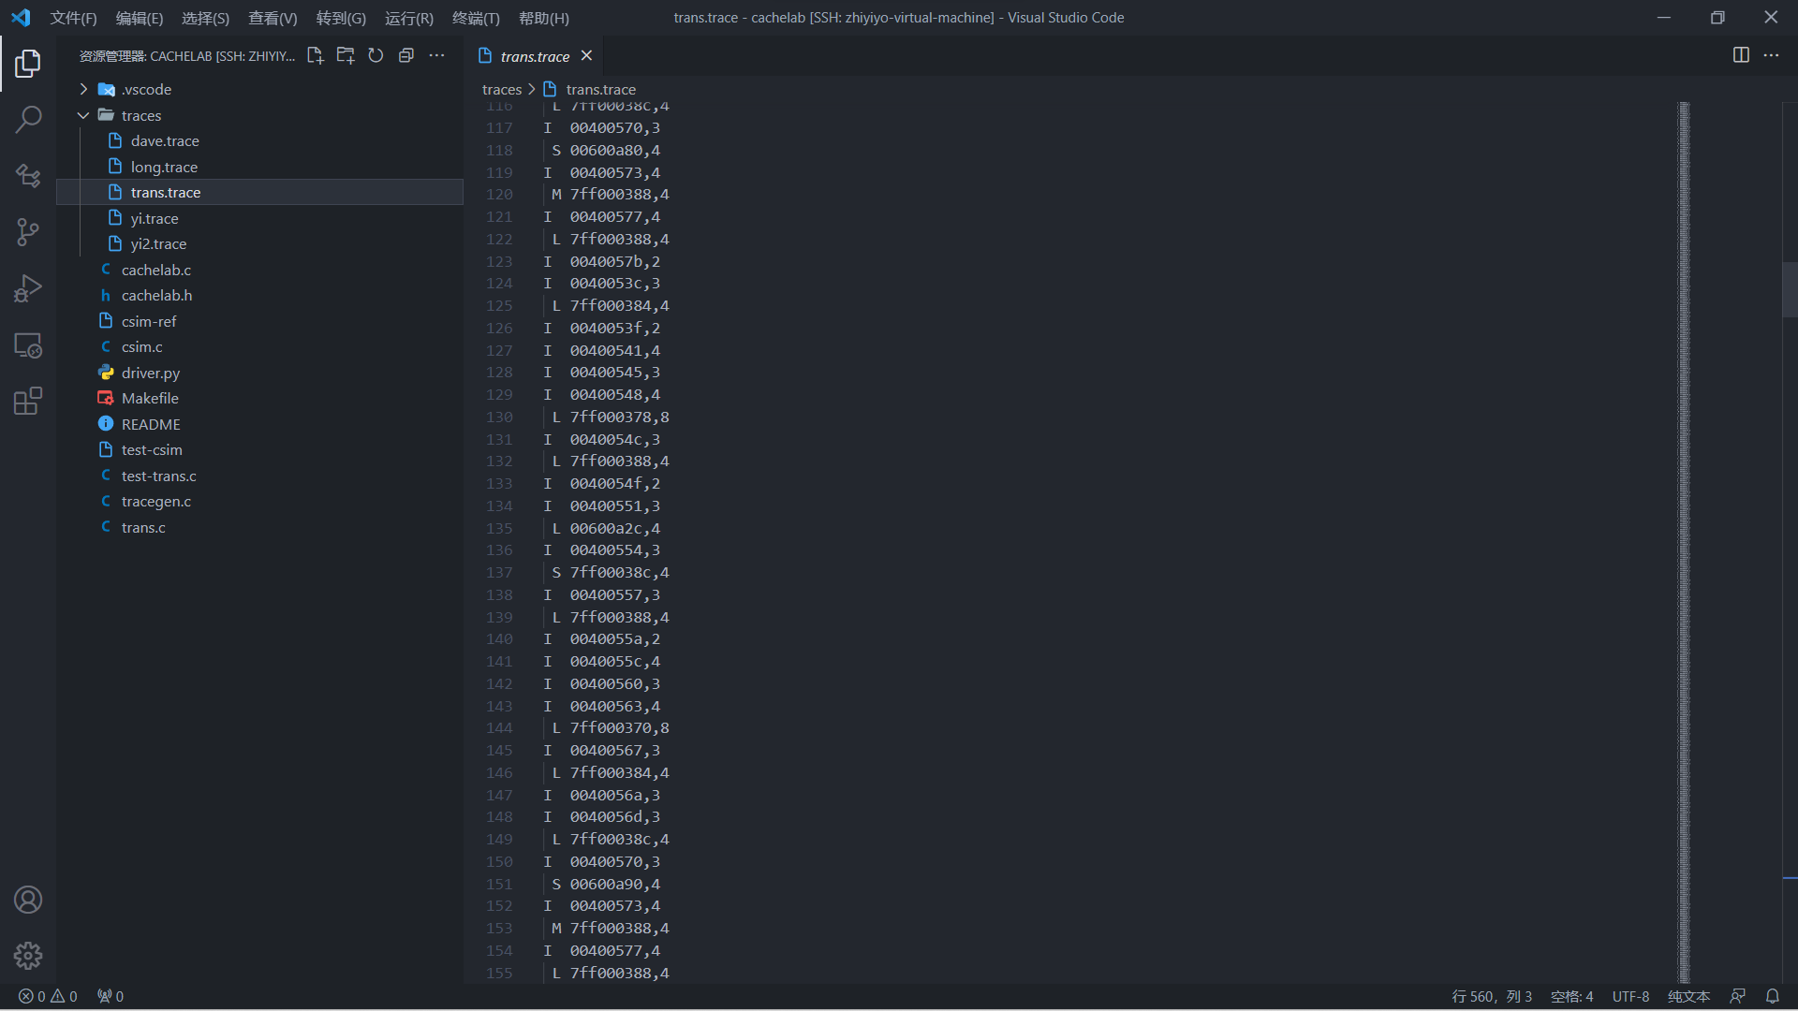Open the README file
This screenshot has height=1011, width=1798.
(x=259, y=424)
